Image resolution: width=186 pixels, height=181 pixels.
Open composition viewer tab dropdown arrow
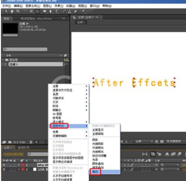97,18
